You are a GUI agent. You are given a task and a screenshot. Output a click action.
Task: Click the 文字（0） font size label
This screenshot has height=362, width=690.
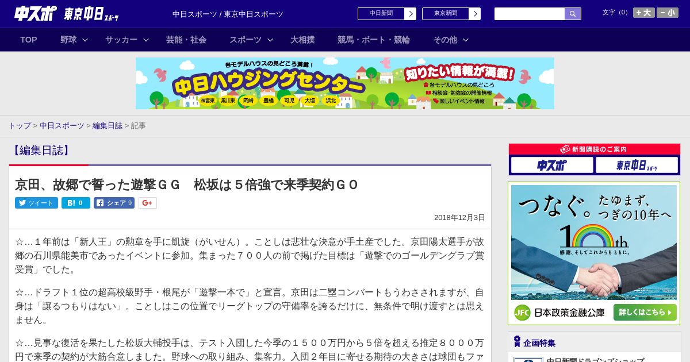tap(616, 13)
